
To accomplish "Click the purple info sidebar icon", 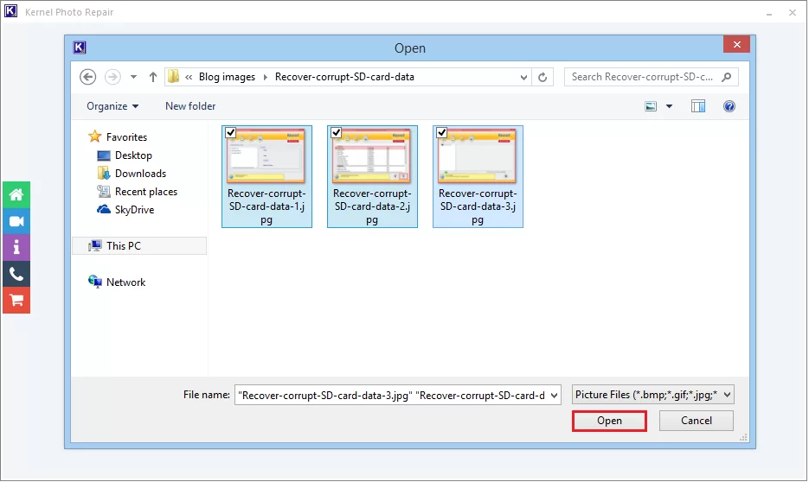I will click(16, 248).
